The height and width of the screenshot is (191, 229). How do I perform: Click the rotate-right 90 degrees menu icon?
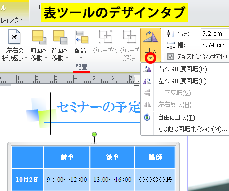pos(147,69)
